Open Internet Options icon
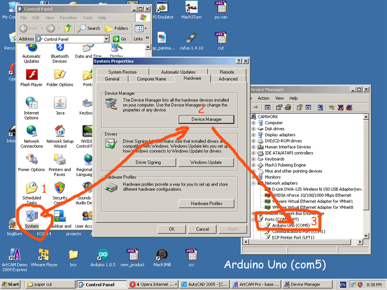This screenshot has width=387, height=290. tap(31, 108)
